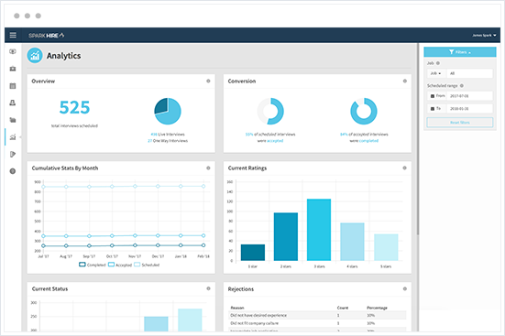This screenshot has width=505, height=336.
Task: Open the user account dropdown in header
Action: coord(484,36)
